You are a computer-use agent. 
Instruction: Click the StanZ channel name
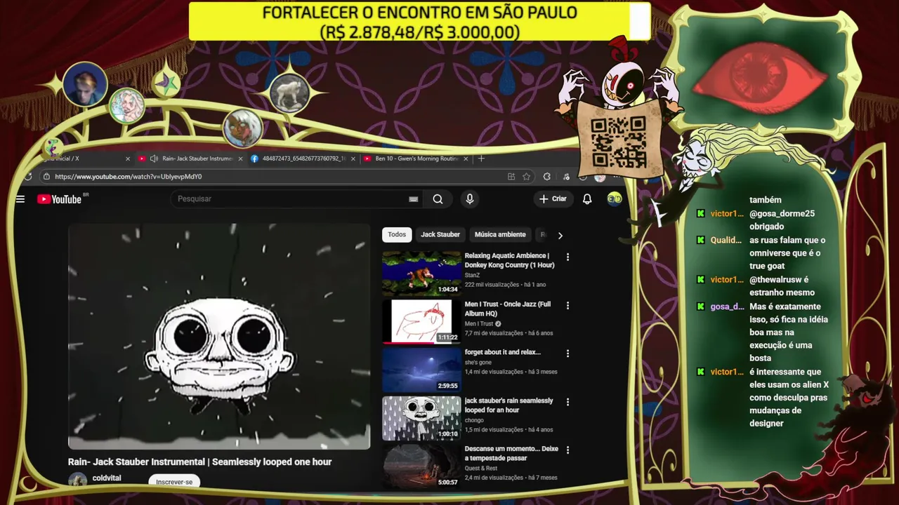[x=472, y=276]
